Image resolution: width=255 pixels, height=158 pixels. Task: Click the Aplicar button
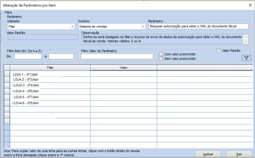208,154
